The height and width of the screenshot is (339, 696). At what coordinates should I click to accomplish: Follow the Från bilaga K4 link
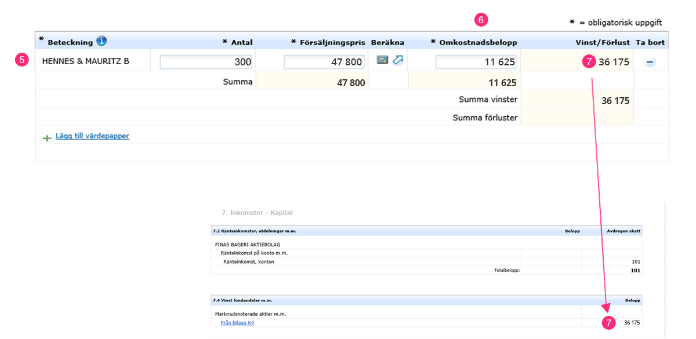(237, 323)
